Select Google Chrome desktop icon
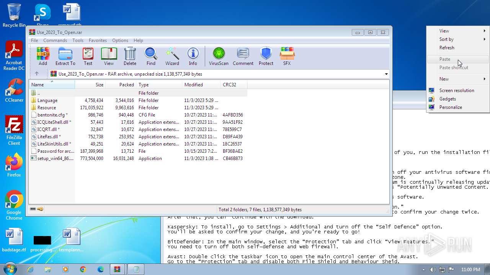Viewport: 490px width, 275px height. (x=14, y=205)
